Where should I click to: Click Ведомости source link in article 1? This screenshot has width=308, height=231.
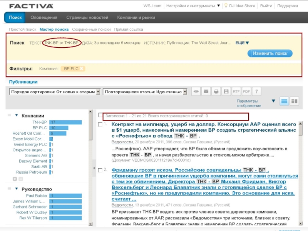(x=122, y=142)
